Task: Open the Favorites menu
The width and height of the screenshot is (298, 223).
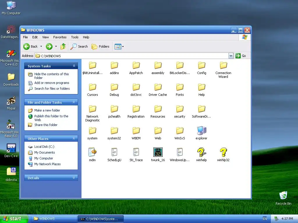Action: click(60, 37)
